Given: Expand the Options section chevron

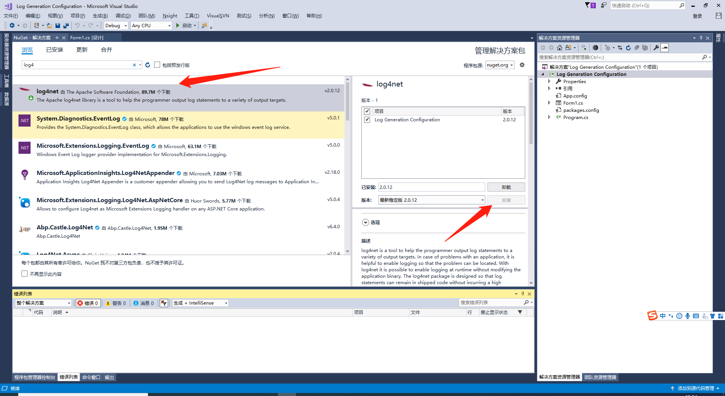Looking at the screenshot, I should 365,222.
